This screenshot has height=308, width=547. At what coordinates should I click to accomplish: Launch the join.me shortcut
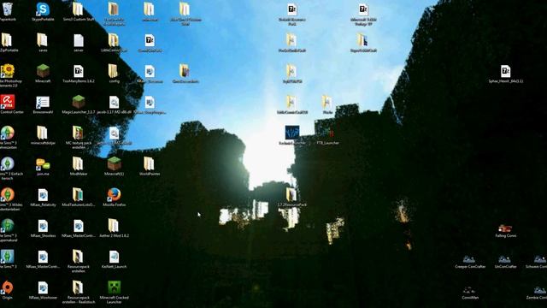pos(43,163)
